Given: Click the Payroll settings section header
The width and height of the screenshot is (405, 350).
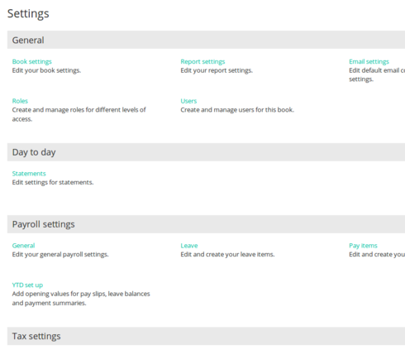Looking at the screenshot, I should pos(206,224).
